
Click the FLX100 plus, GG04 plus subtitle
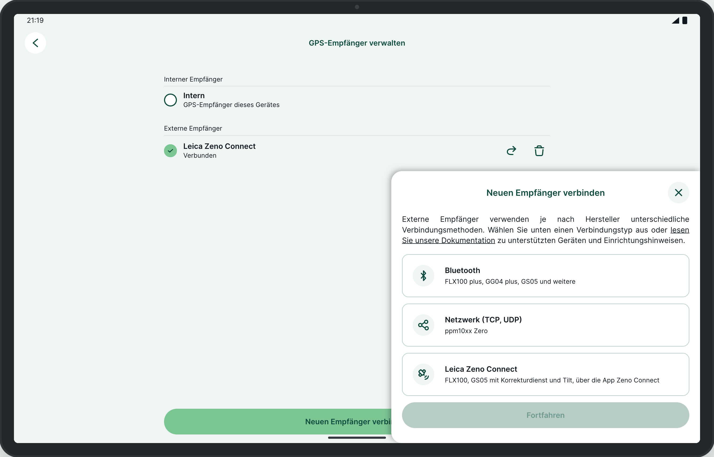click(x=510, y=281)
